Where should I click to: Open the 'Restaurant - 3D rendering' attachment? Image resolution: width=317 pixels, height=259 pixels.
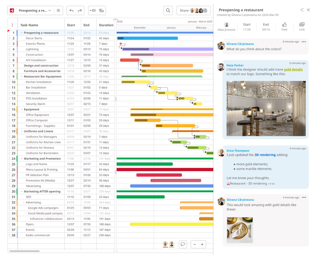(248, 184)
